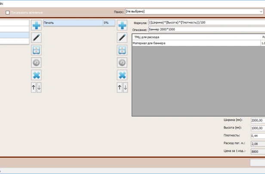Click the archive cabinet icon beside the ТМЦ table

[x=123, y=50]
